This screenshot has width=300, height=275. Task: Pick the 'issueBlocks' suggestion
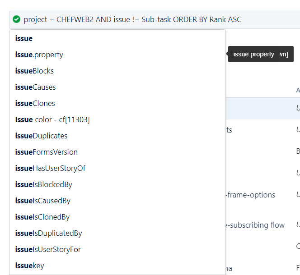coord(117,71)
